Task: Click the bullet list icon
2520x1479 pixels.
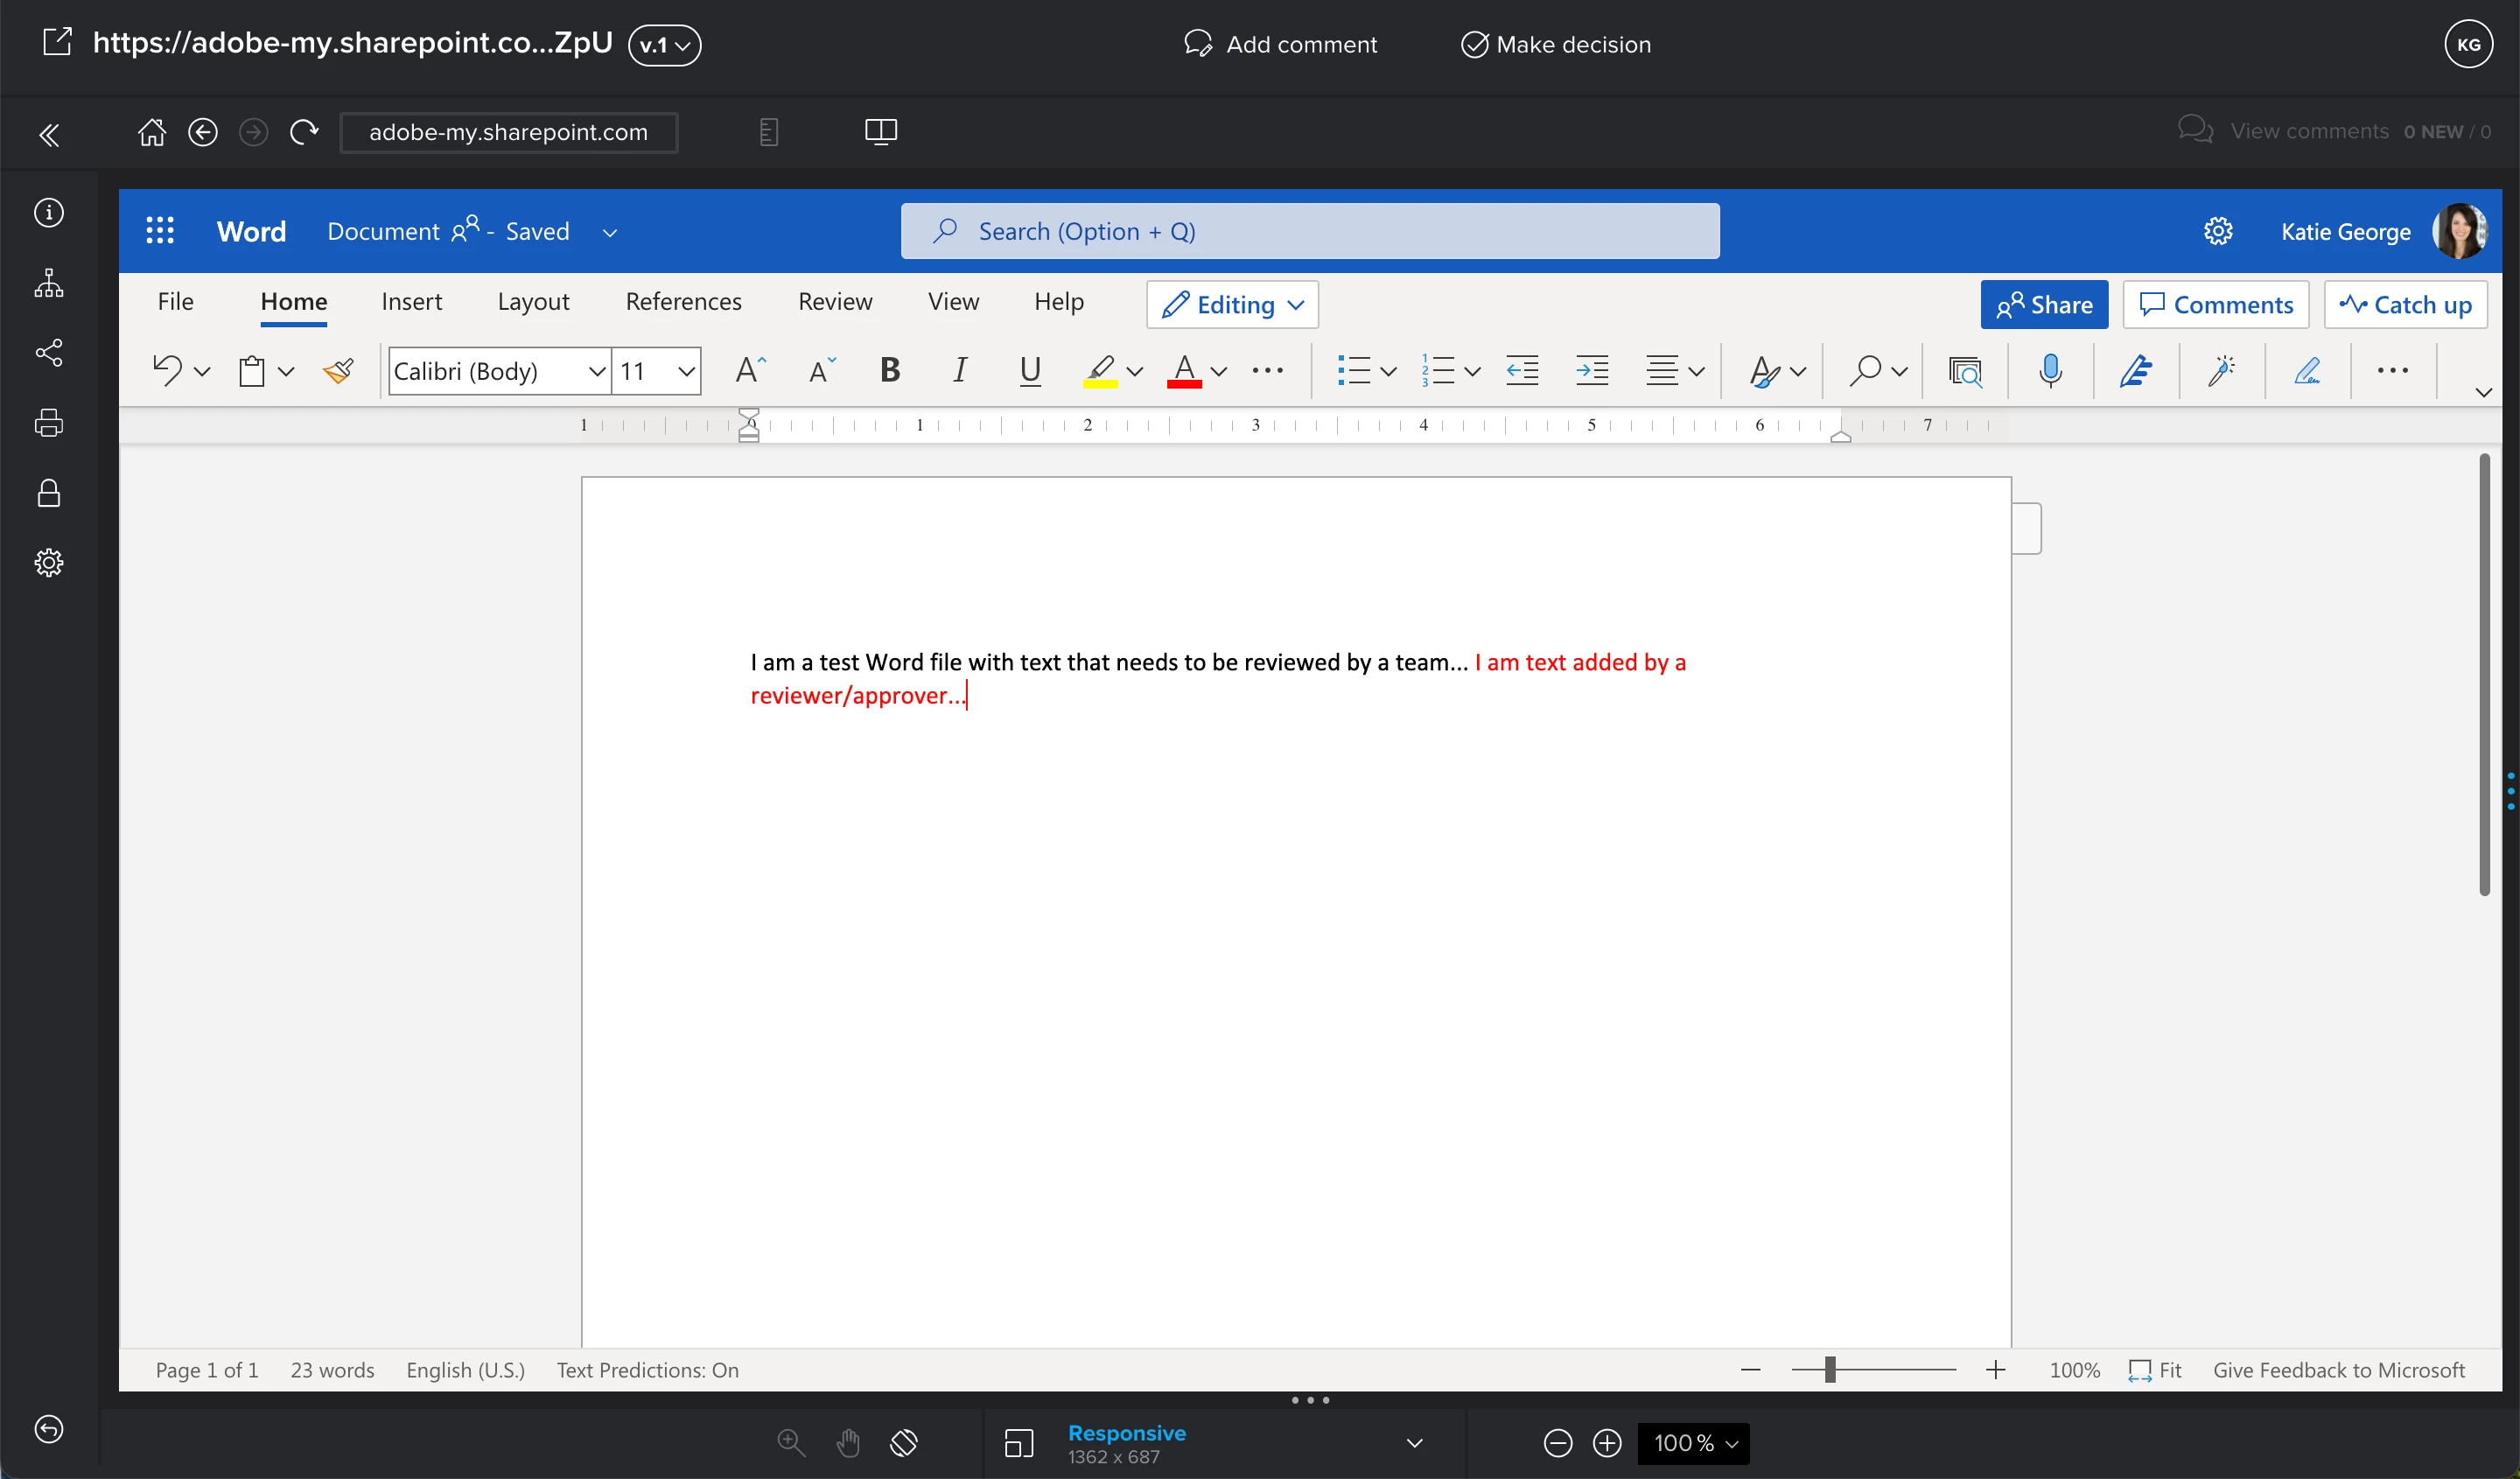Action: coord(1354,371)
